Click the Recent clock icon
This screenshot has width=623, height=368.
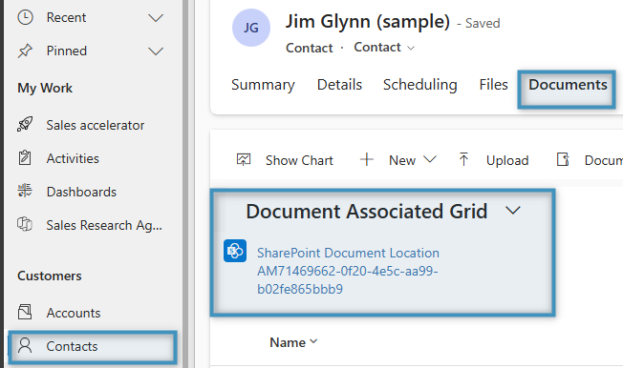tap(26, 17)
